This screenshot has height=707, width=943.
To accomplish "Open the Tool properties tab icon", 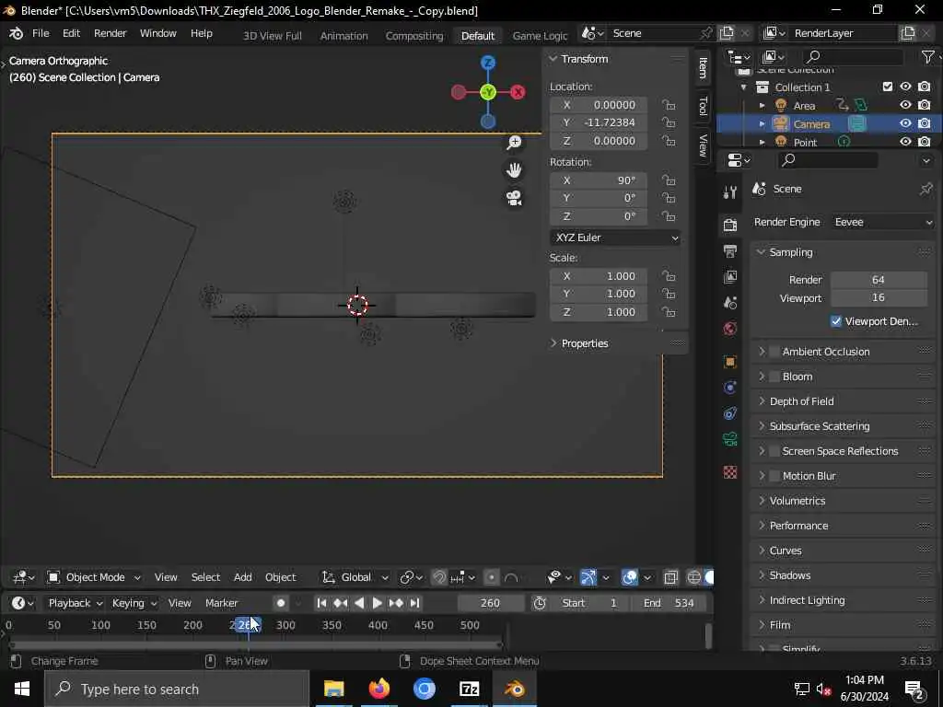I will [730, 192].
